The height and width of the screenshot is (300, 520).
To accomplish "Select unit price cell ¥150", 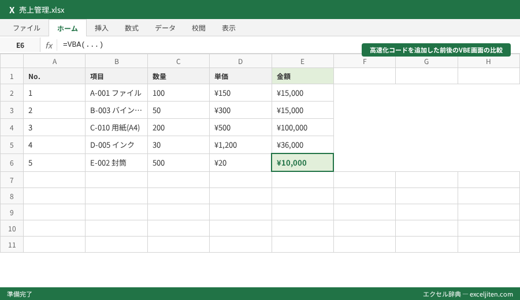I will point(240,93).
